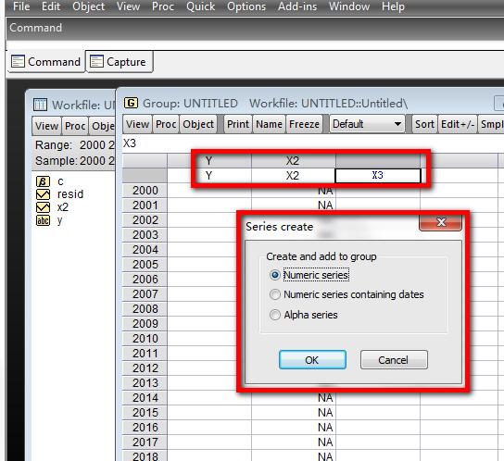Click the Capture tab icon
The image size is (504, 461).
[96, 61]
